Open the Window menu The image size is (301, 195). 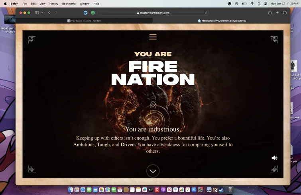tap(85, 4)
